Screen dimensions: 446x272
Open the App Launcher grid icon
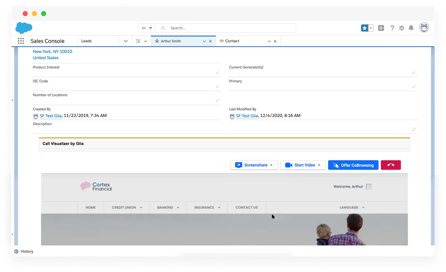coord(21,41)
